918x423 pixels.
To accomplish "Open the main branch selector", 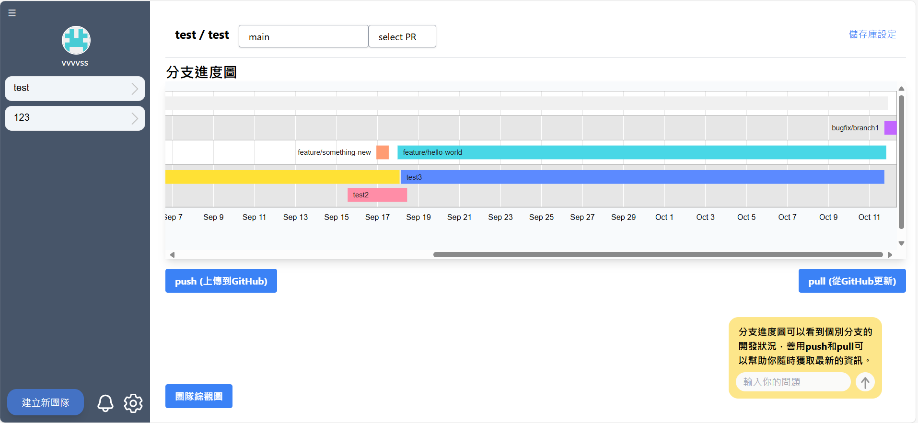I will (303, 36).
